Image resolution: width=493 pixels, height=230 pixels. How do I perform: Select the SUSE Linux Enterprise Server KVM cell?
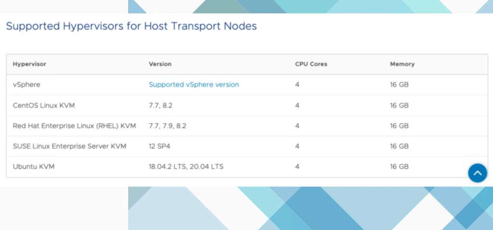pos(69,146)
